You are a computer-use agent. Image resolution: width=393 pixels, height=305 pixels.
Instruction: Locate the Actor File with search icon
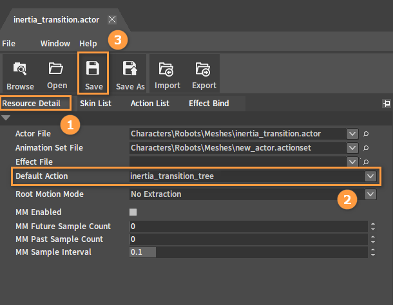366,134
